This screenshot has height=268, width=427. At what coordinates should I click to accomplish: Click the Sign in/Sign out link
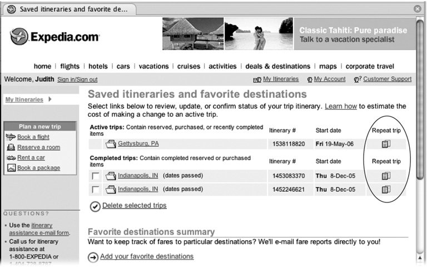click(77, 80)
